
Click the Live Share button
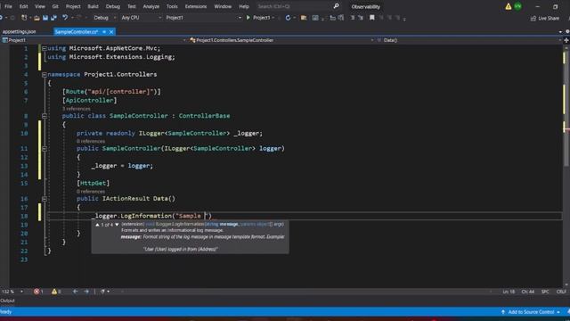pos(545,18)
